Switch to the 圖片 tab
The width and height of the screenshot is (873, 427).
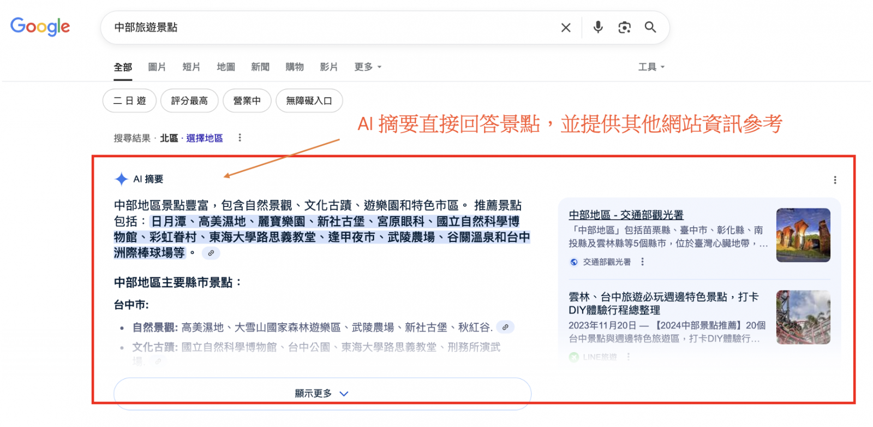157,67
